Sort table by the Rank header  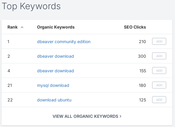tap(13, 27)
